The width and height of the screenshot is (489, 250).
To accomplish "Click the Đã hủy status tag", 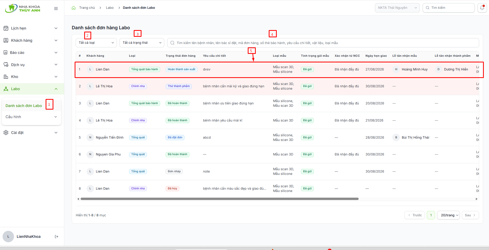I will (172, 189).
